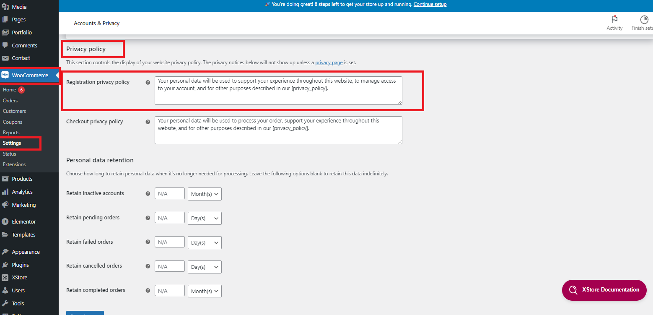Click the help icon for Retain failed orders
This screenshot has width=653, height=315.
tap(148, 242)
